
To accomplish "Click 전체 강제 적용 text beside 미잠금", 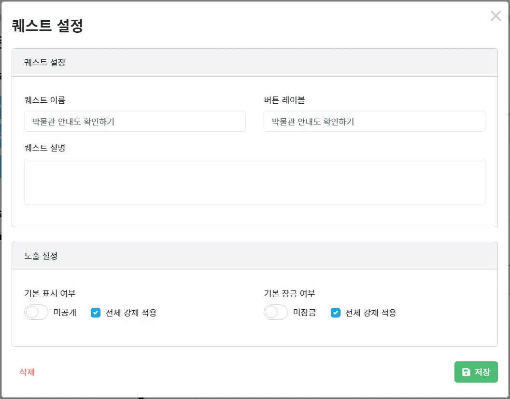I will tap(370, 313).
